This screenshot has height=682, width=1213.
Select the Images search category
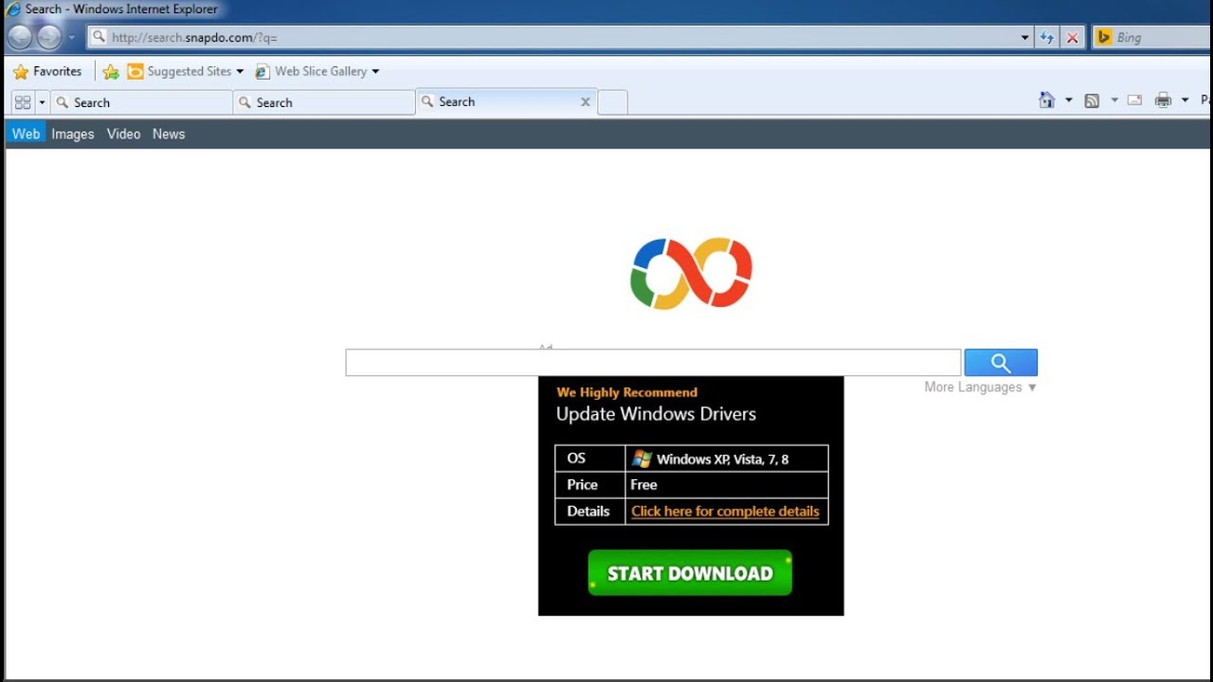pos(73,134)
